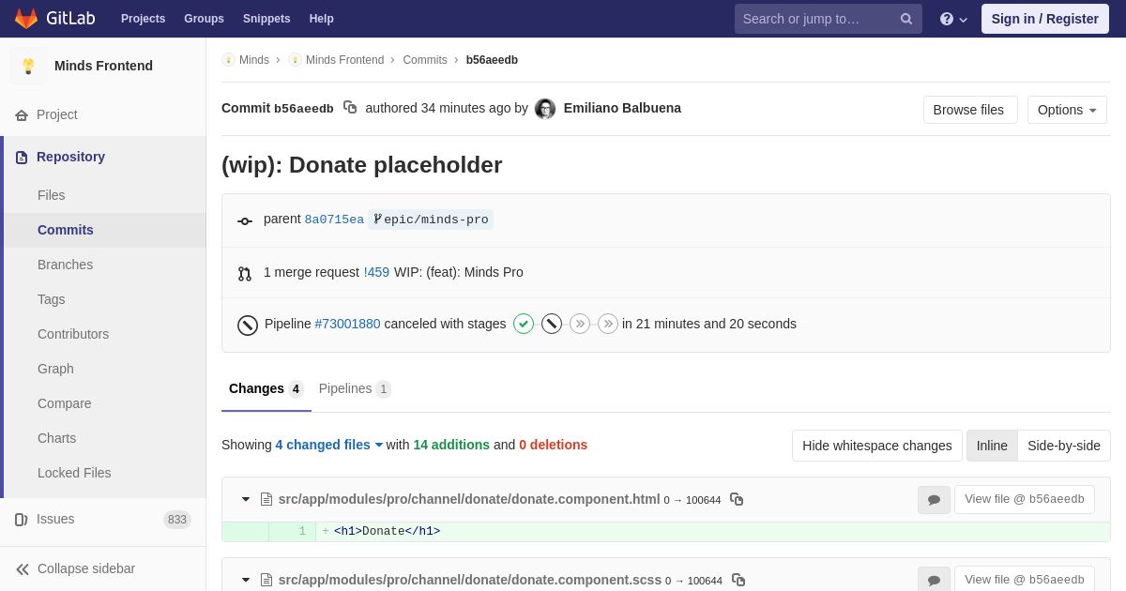
Task: Click the canceled second pipeline stage icon
Action: pos(552,324)
